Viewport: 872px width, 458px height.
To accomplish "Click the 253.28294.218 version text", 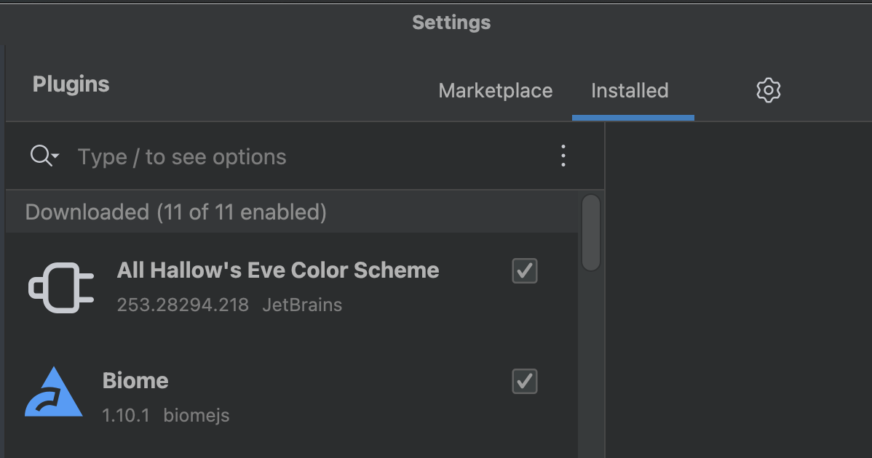I will click(x=183, y=305).
